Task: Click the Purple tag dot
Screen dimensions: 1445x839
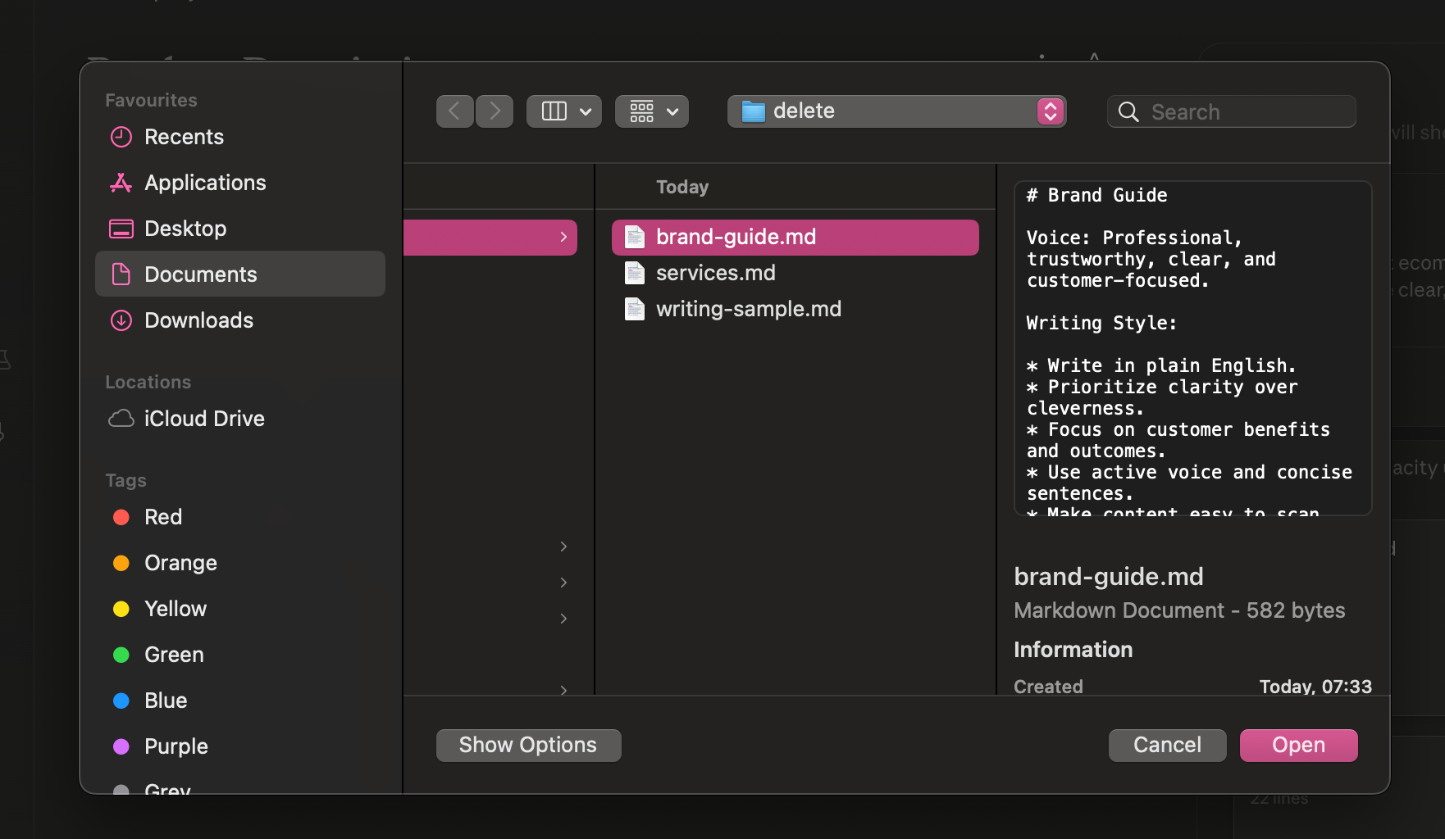Action: pyautogui.click(x=121, y=746)
